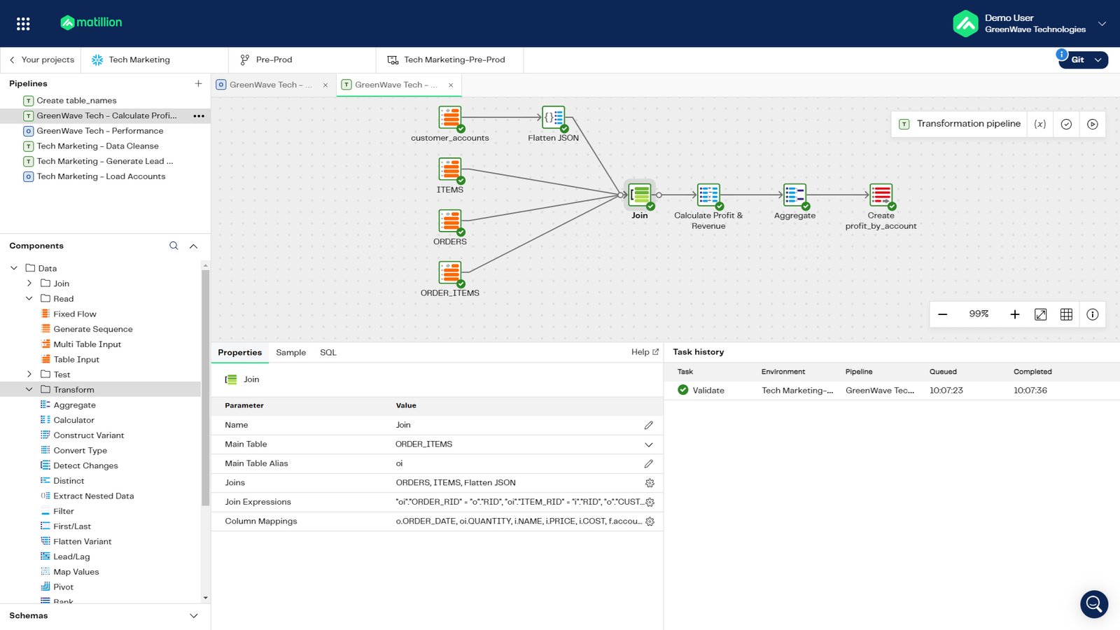1120x630 pixels.
Task: Close the first GreenWave Tech tab
Action: point(325,85)
